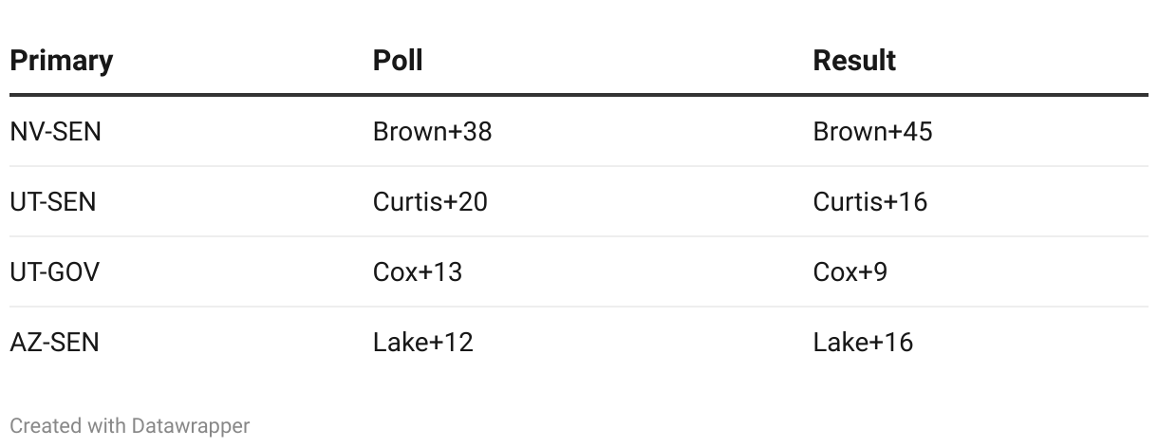Click the Primary column header
Screen dimensions: 1158x448
pyautogui.click(x=62, y=61)
